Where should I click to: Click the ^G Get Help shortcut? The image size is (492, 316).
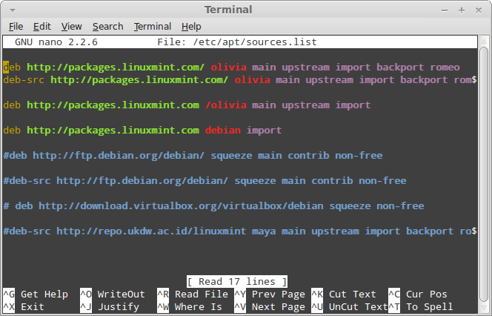[36, 294]
